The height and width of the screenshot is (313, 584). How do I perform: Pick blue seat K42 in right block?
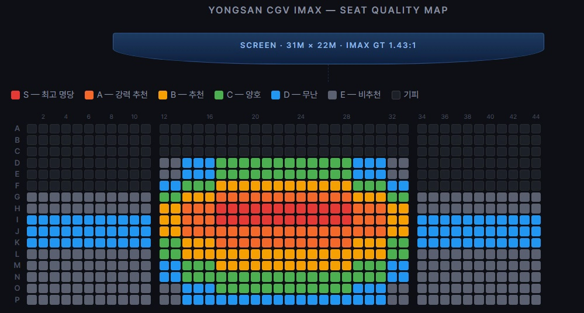point(513,243)
